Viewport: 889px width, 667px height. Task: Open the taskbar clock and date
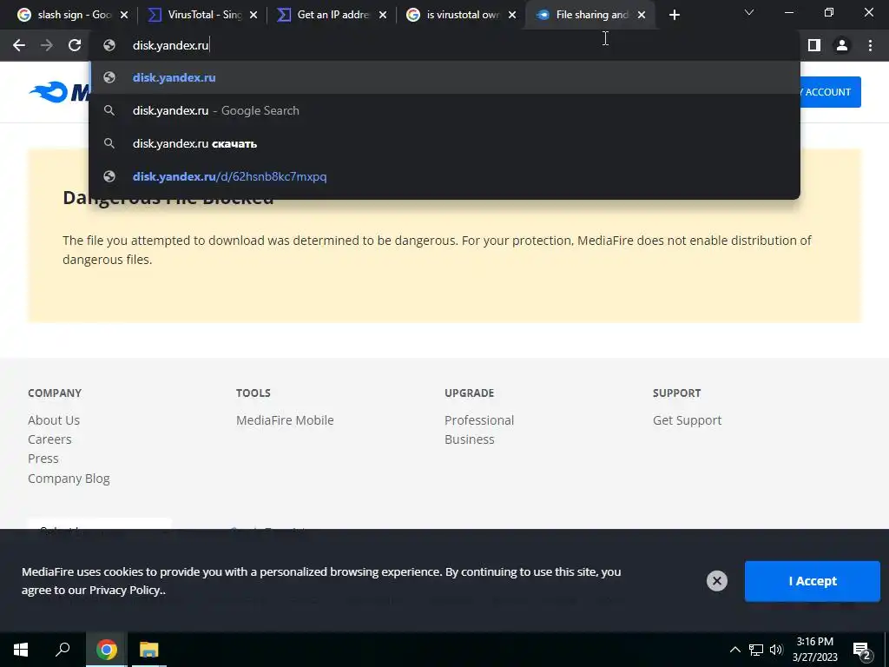click(814, 650)
